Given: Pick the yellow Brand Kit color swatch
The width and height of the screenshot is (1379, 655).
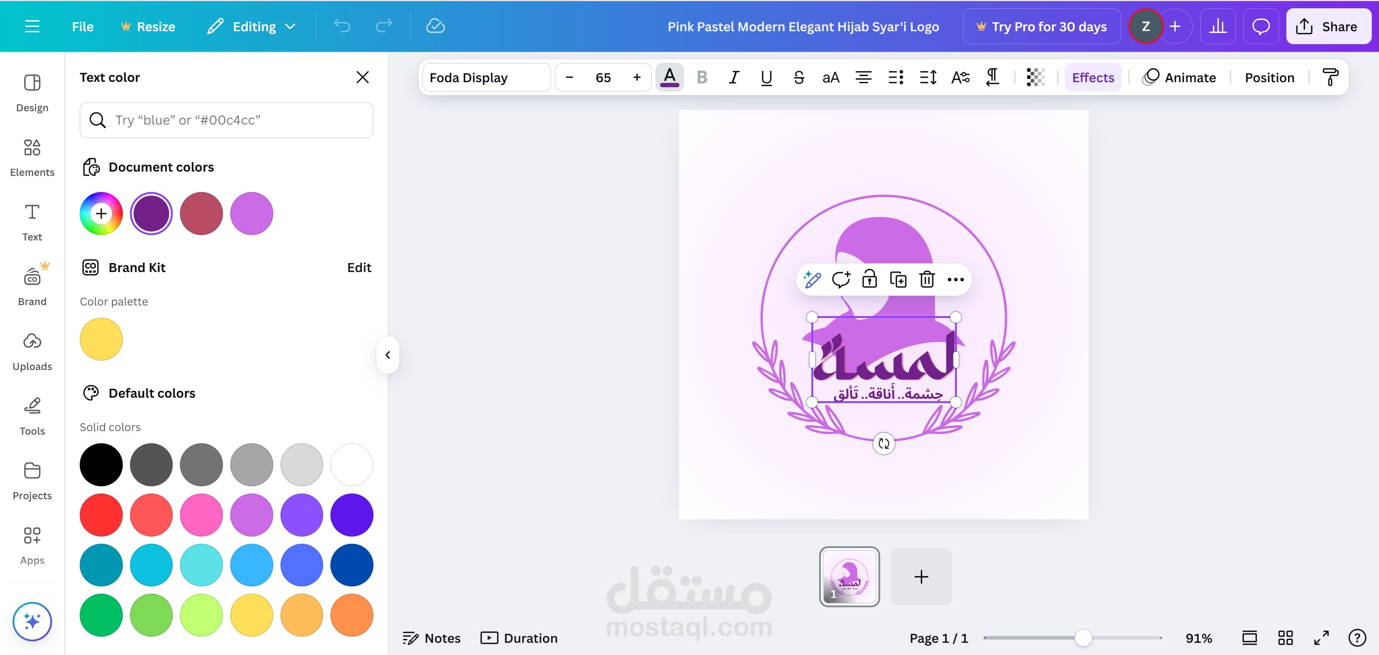Looking at the screenshot, I should pos(101,339).
